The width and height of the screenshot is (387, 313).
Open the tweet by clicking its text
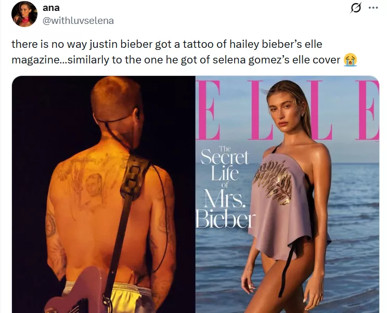click(184, 52)
